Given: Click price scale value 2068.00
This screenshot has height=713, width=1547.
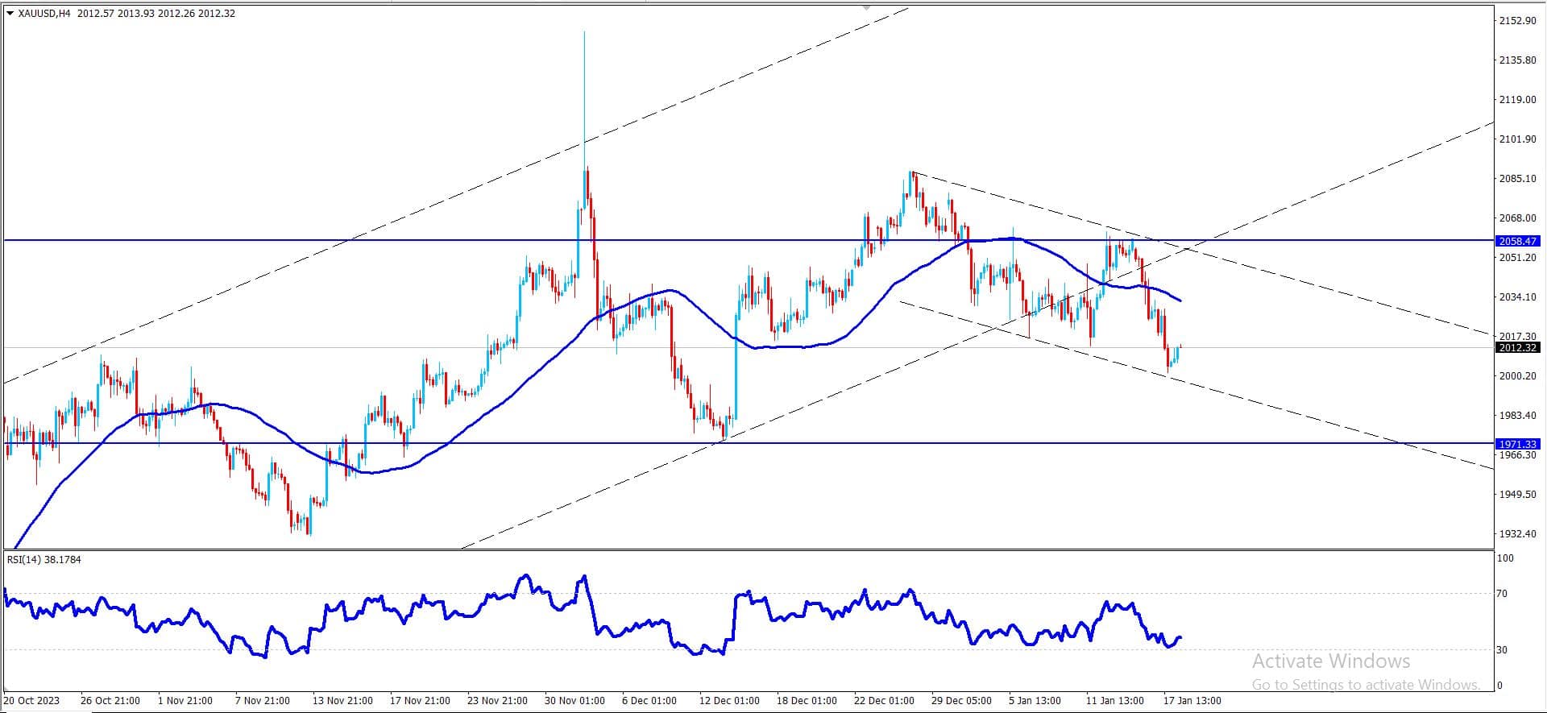Looking at the screenshot, I should [1517, 218].
